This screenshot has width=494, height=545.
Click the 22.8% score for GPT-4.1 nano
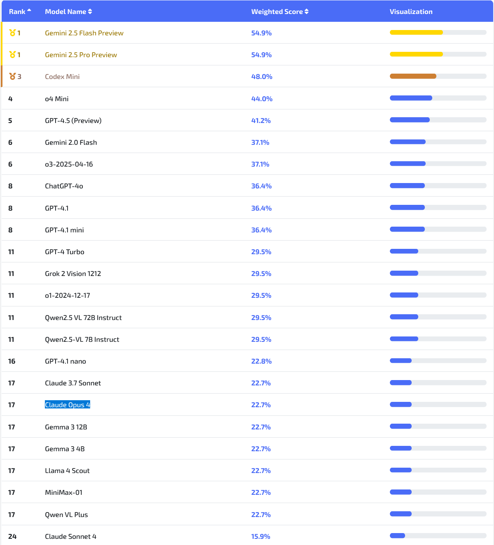pos(261,361)
